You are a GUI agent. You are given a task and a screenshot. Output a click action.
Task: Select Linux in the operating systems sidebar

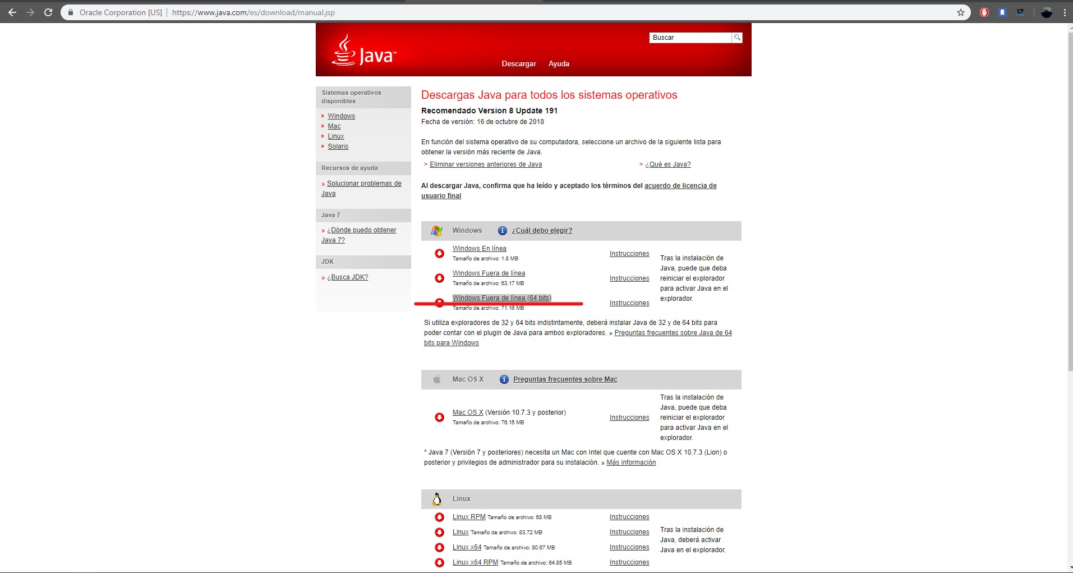(336, 136)
